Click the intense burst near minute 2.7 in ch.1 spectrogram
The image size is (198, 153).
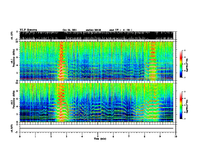61,61
